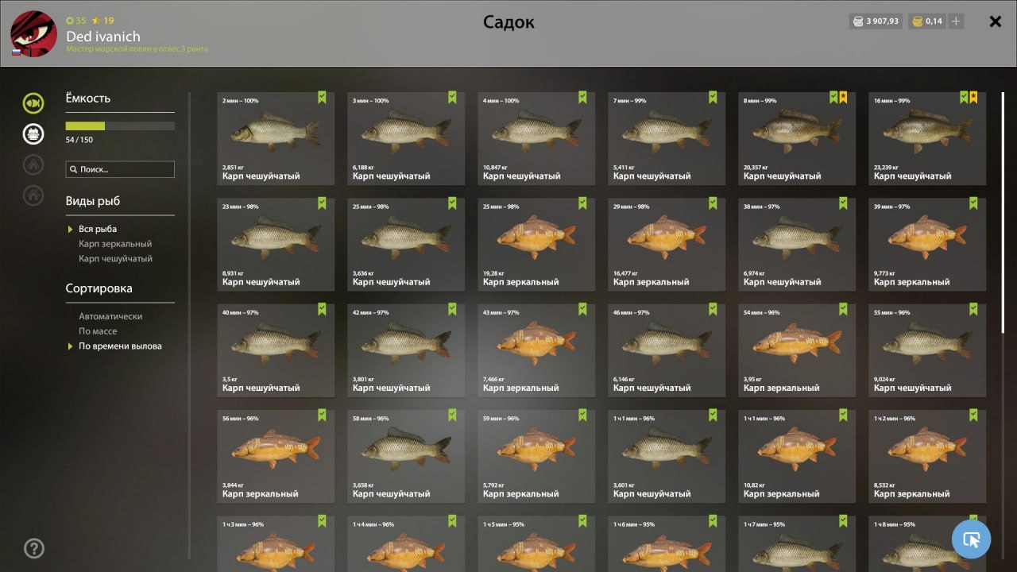Click the 'Поиск...' search field
This screenshot has width=1017, height=572.
[120, 169]
